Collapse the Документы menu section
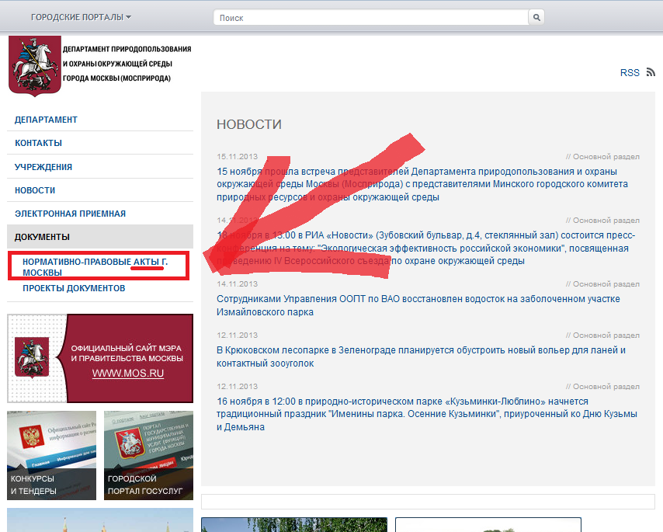Image resolution: width=663 pixels, height=532 pixels. coord(43,237)
